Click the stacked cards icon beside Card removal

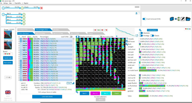172,19
